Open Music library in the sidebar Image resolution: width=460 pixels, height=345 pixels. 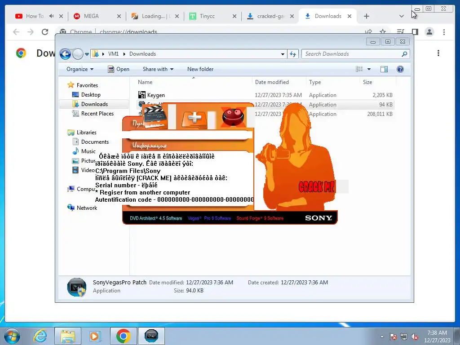click(88, 151)
